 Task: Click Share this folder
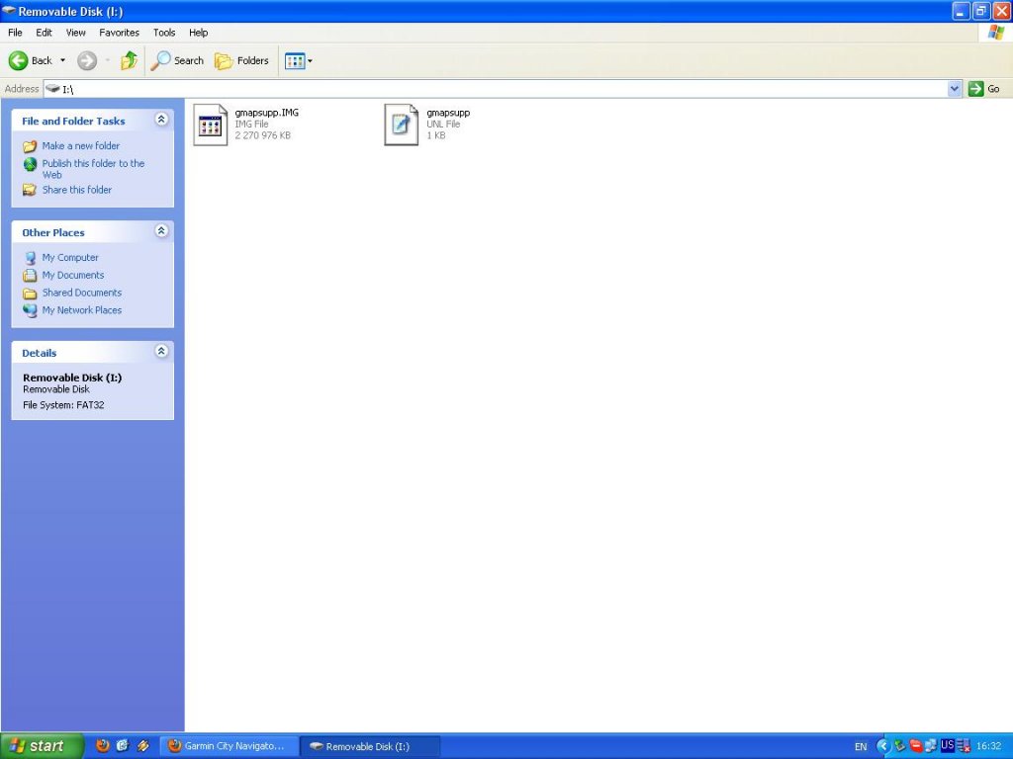click(x=77, y=190)
